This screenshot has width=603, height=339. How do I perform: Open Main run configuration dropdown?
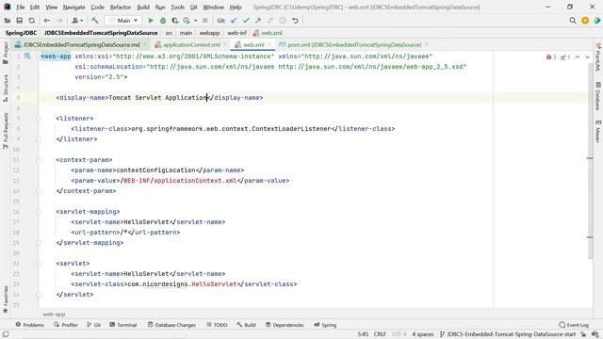coord(123,21)
